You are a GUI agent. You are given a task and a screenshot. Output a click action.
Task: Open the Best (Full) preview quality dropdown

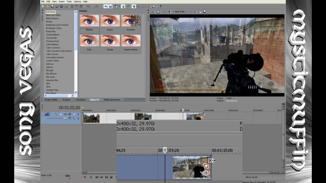pos(187,12)
